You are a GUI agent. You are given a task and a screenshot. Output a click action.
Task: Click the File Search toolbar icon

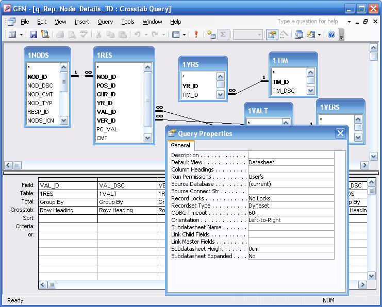tap(45, 35)
